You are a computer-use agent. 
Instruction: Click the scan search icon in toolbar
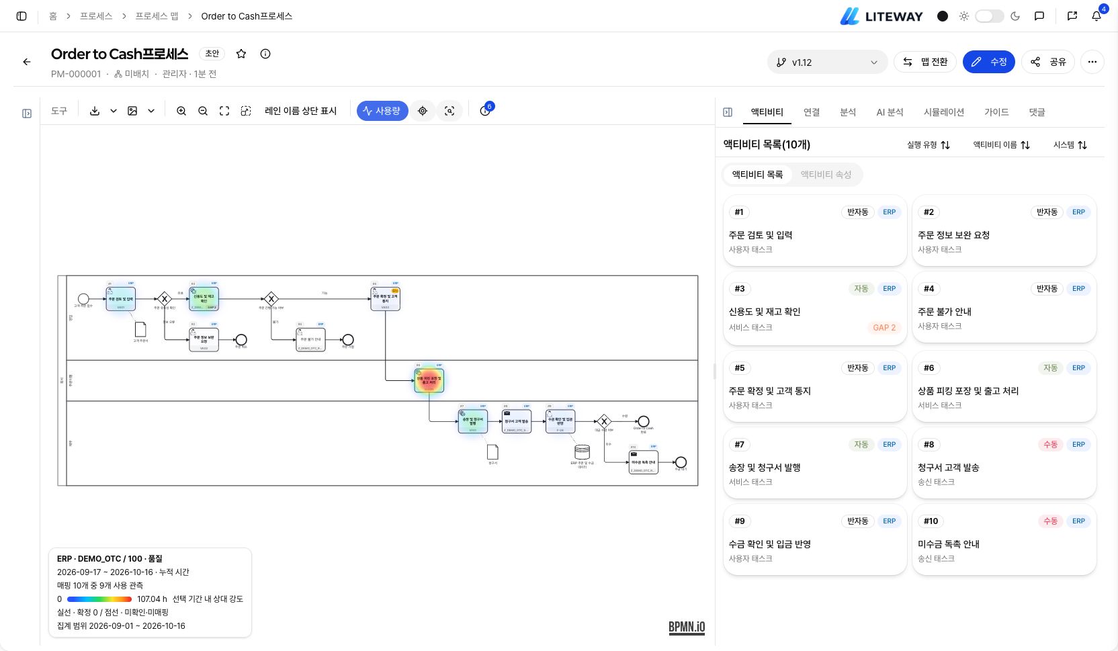[449, 111]
